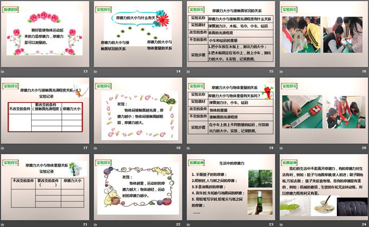This screenshot has width=369, height=227.
Task: Click the animation star icon below slide 18
Action: [95, 148]
